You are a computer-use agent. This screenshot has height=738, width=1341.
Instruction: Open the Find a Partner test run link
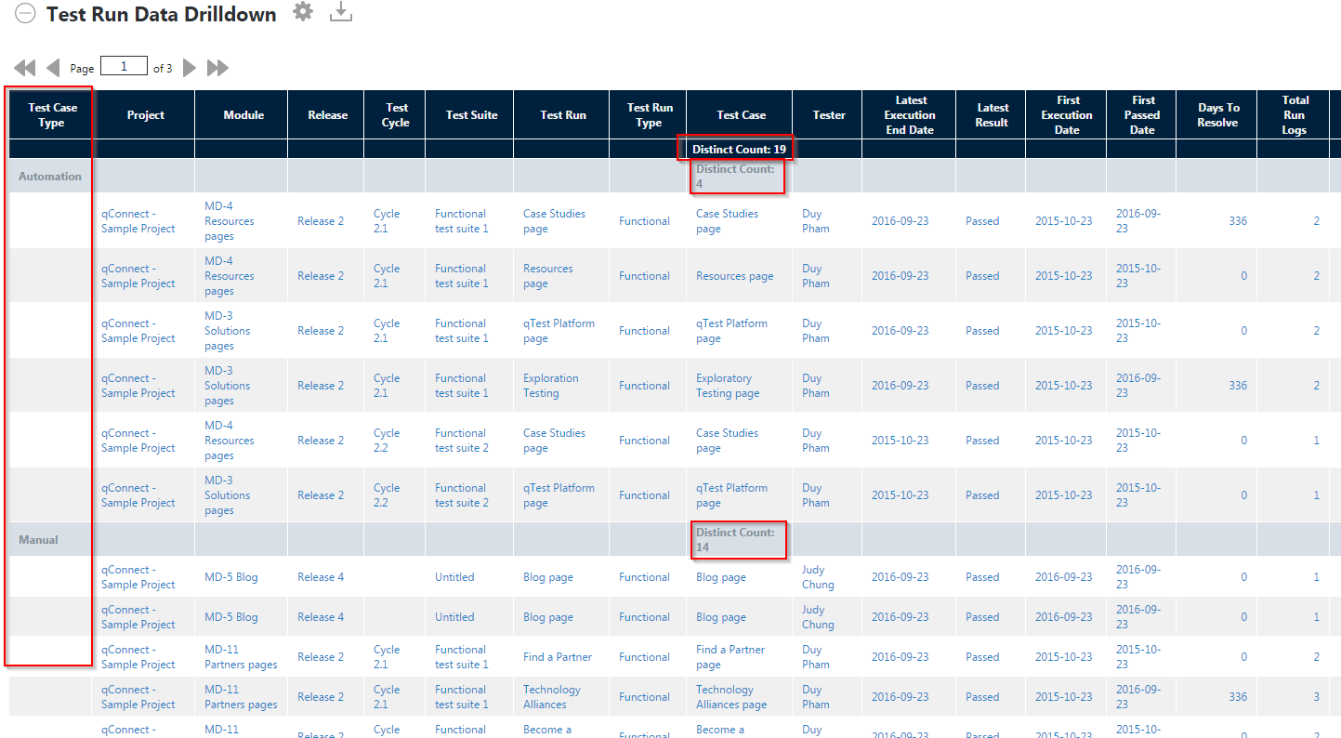pyautogui.click(x=557, y=657)
